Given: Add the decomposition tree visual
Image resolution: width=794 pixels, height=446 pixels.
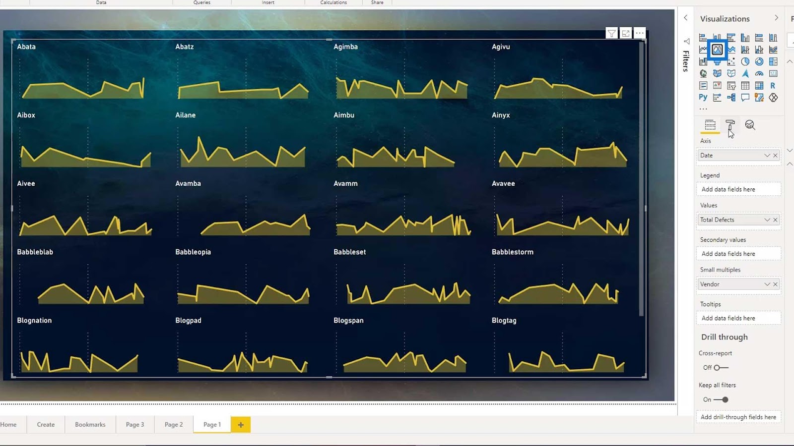Looking at the screenshot, I should pos(731,98).
